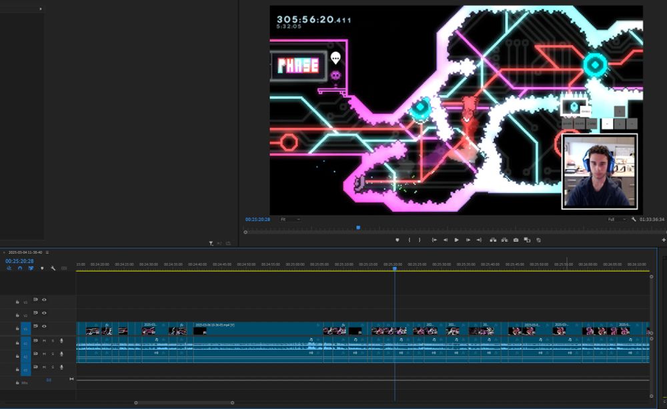
Task: Click the Extract button
Action: pyautogui.click(x=504, y=240)
